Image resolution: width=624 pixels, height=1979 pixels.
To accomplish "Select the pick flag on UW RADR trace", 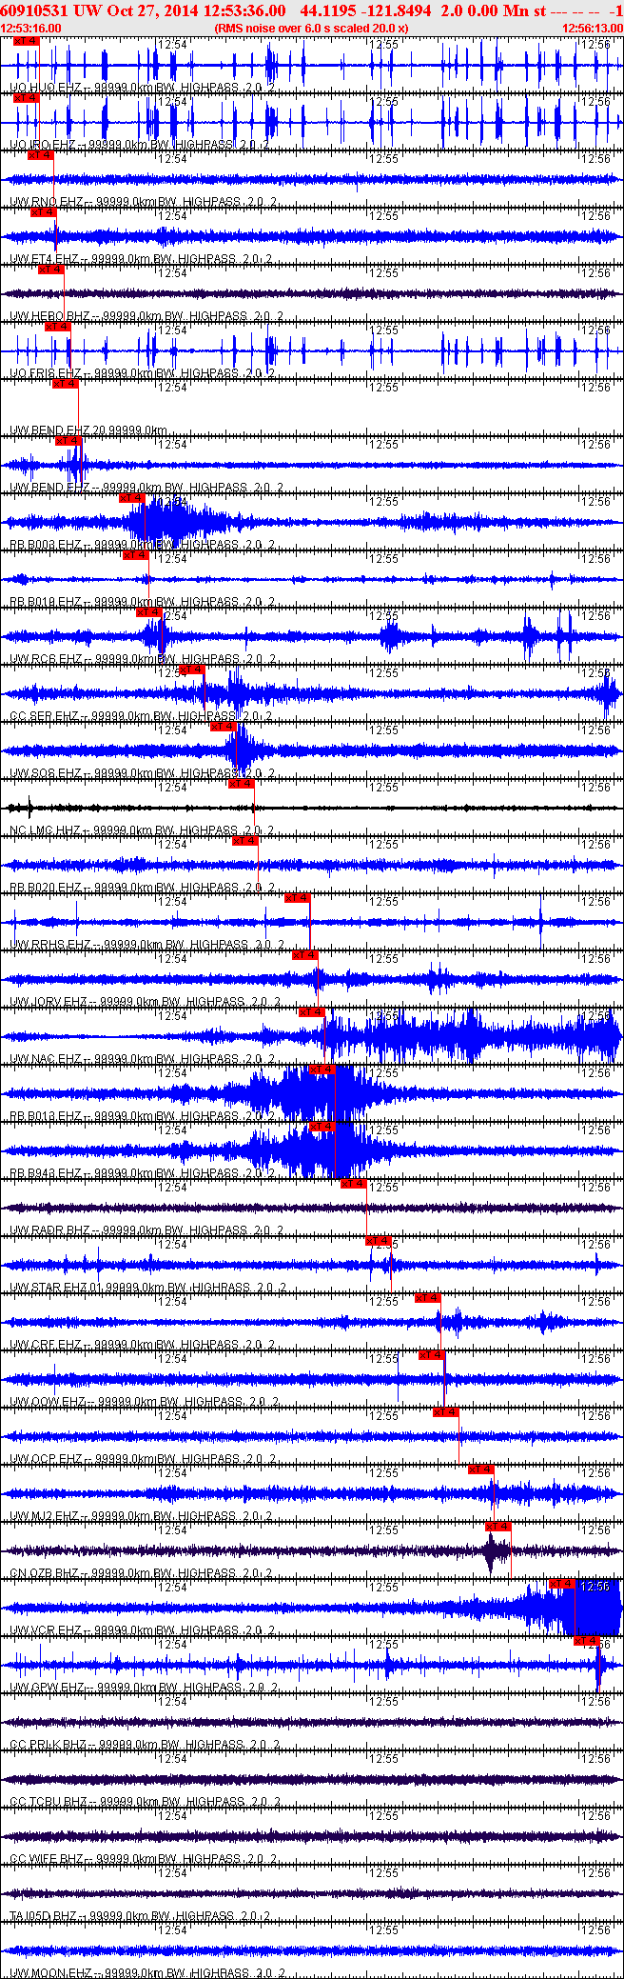I will click(353, 1184).
